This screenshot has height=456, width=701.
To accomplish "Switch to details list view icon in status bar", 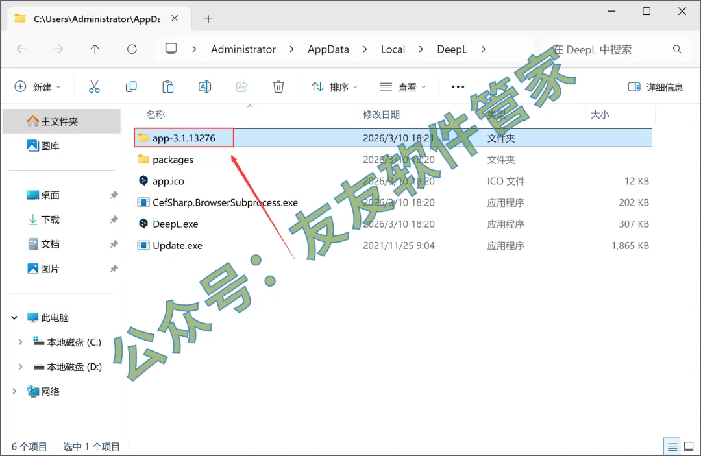I will coord(672,446).
